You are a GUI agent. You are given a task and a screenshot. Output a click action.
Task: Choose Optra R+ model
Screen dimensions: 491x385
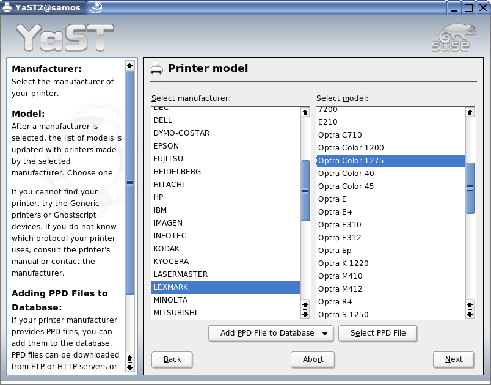(391, 302)
